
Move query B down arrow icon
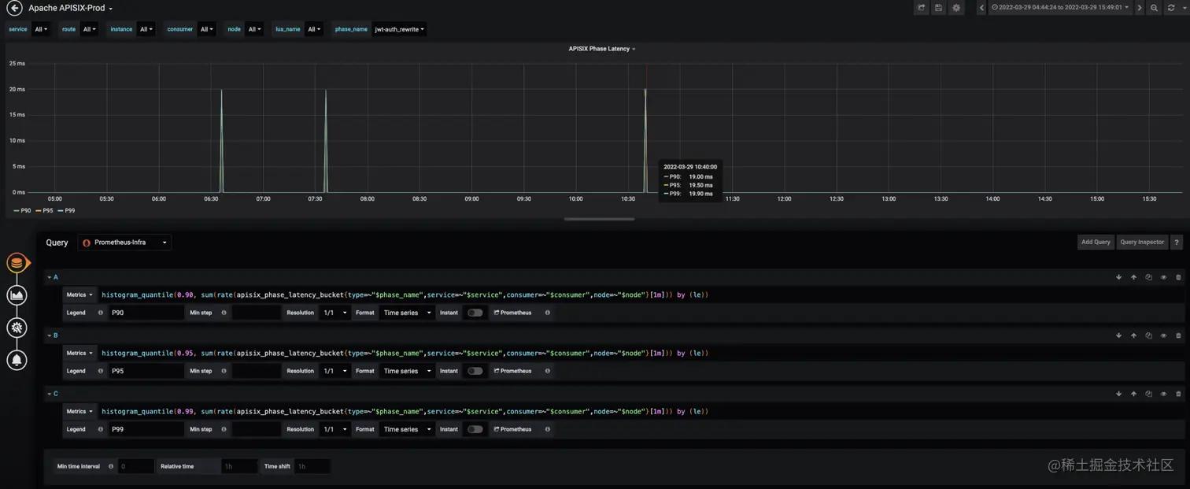coord(1118,335)
